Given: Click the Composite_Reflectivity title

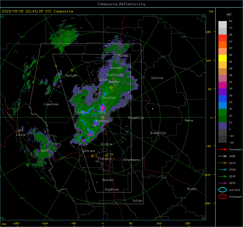Looking at the screenshot, I should (122, 4).
